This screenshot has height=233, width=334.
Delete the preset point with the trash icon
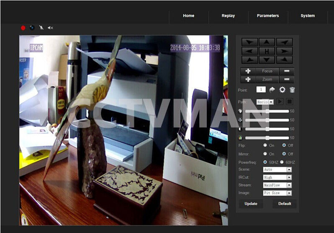tap(292, 90)
